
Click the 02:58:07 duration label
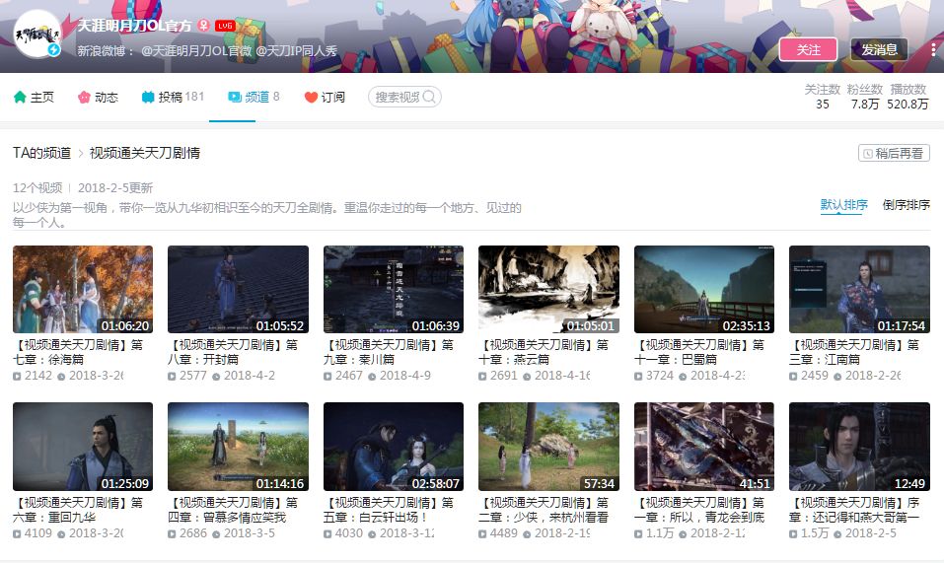pos(435,483)
